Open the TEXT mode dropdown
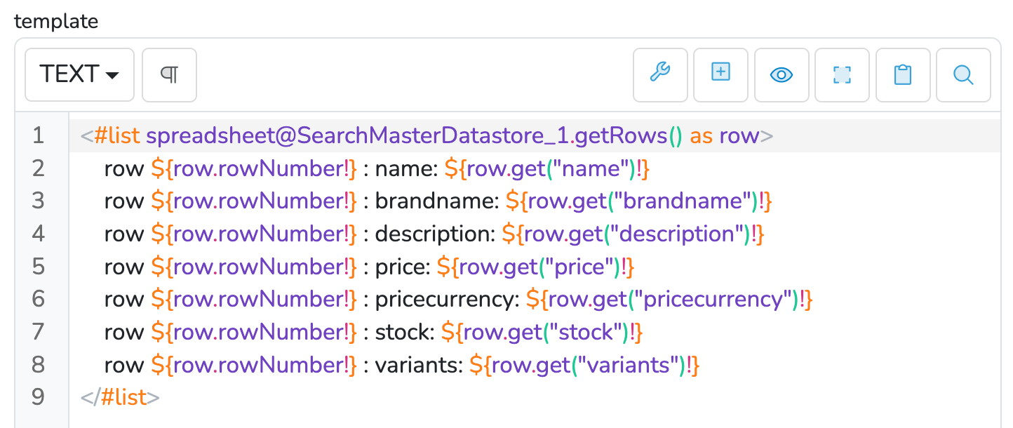 click(79, 74)
